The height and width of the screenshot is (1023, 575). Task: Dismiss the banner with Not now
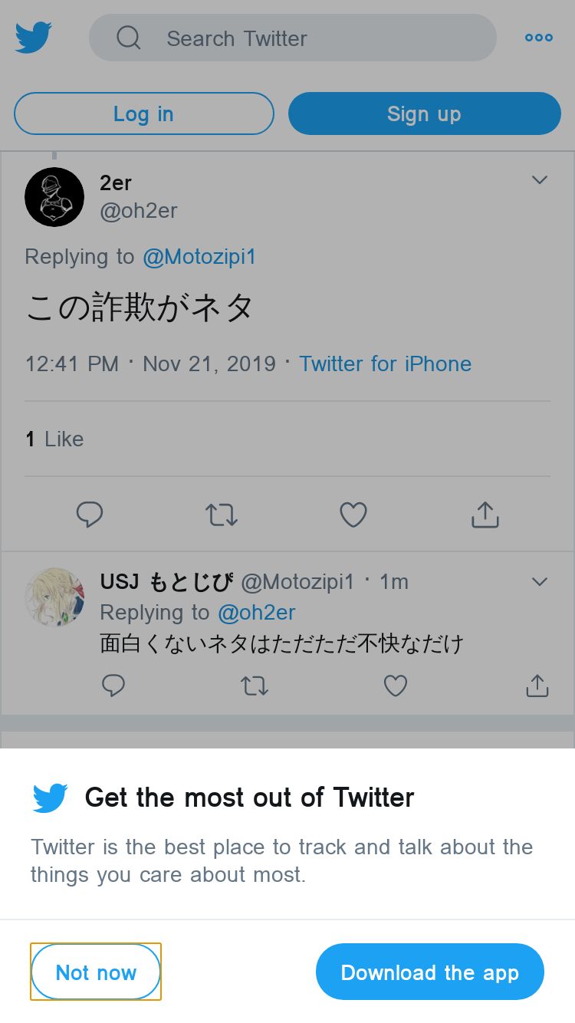coord(96,972)
